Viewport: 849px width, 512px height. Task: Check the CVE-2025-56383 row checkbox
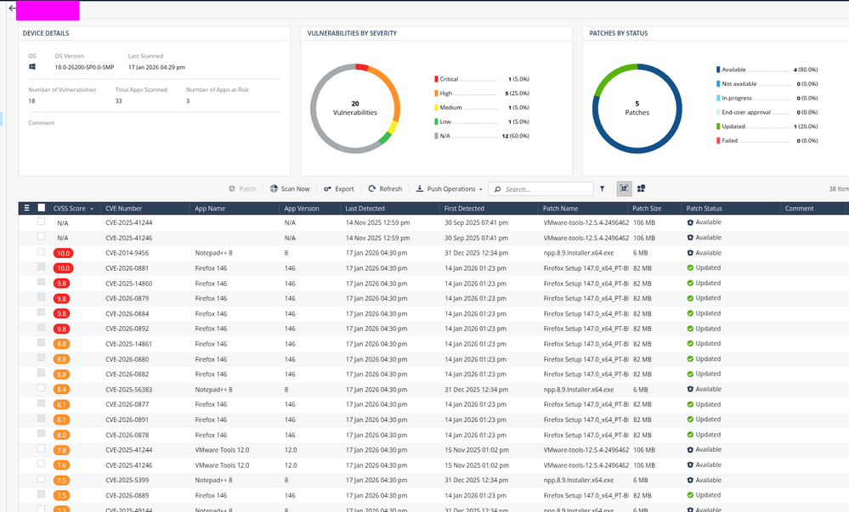(41, 388)
